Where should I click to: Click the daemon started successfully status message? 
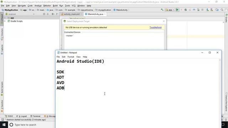point(26,119)
